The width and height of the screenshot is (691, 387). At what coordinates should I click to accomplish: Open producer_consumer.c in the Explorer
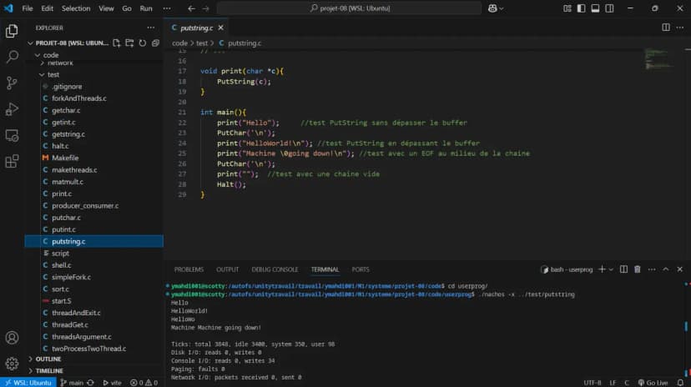85,206
